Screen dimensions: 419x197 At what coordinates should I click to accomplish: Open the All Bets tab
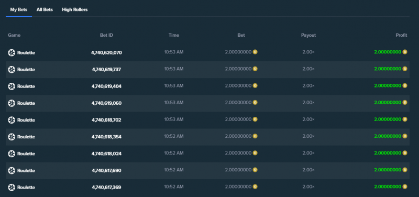(45, 9)
